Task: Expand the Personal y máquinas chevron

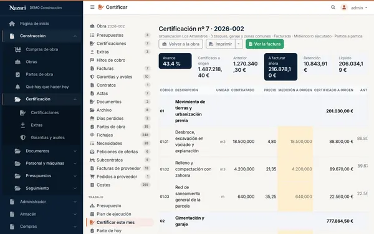Action: coord(75,163)
